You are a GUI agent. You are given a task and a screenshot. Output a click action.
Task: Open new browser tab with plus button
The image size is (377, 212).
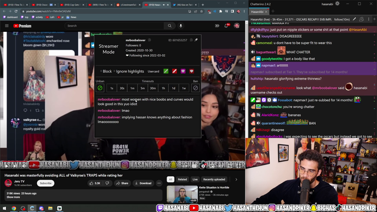pyautogui.click(x=203, y=5)
